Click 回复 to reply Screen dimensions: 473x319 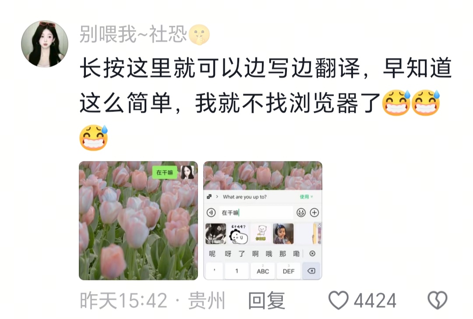pyautogui.click(x=267, y=300)
